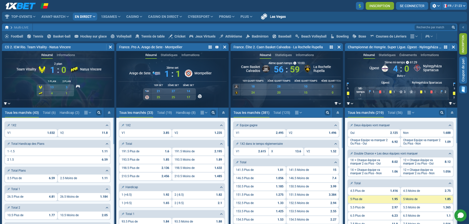The height and width of the screenshot is (224, 469).
Task: Collapse Deux équipes vont marquer section
Action: tap(450, 125)
